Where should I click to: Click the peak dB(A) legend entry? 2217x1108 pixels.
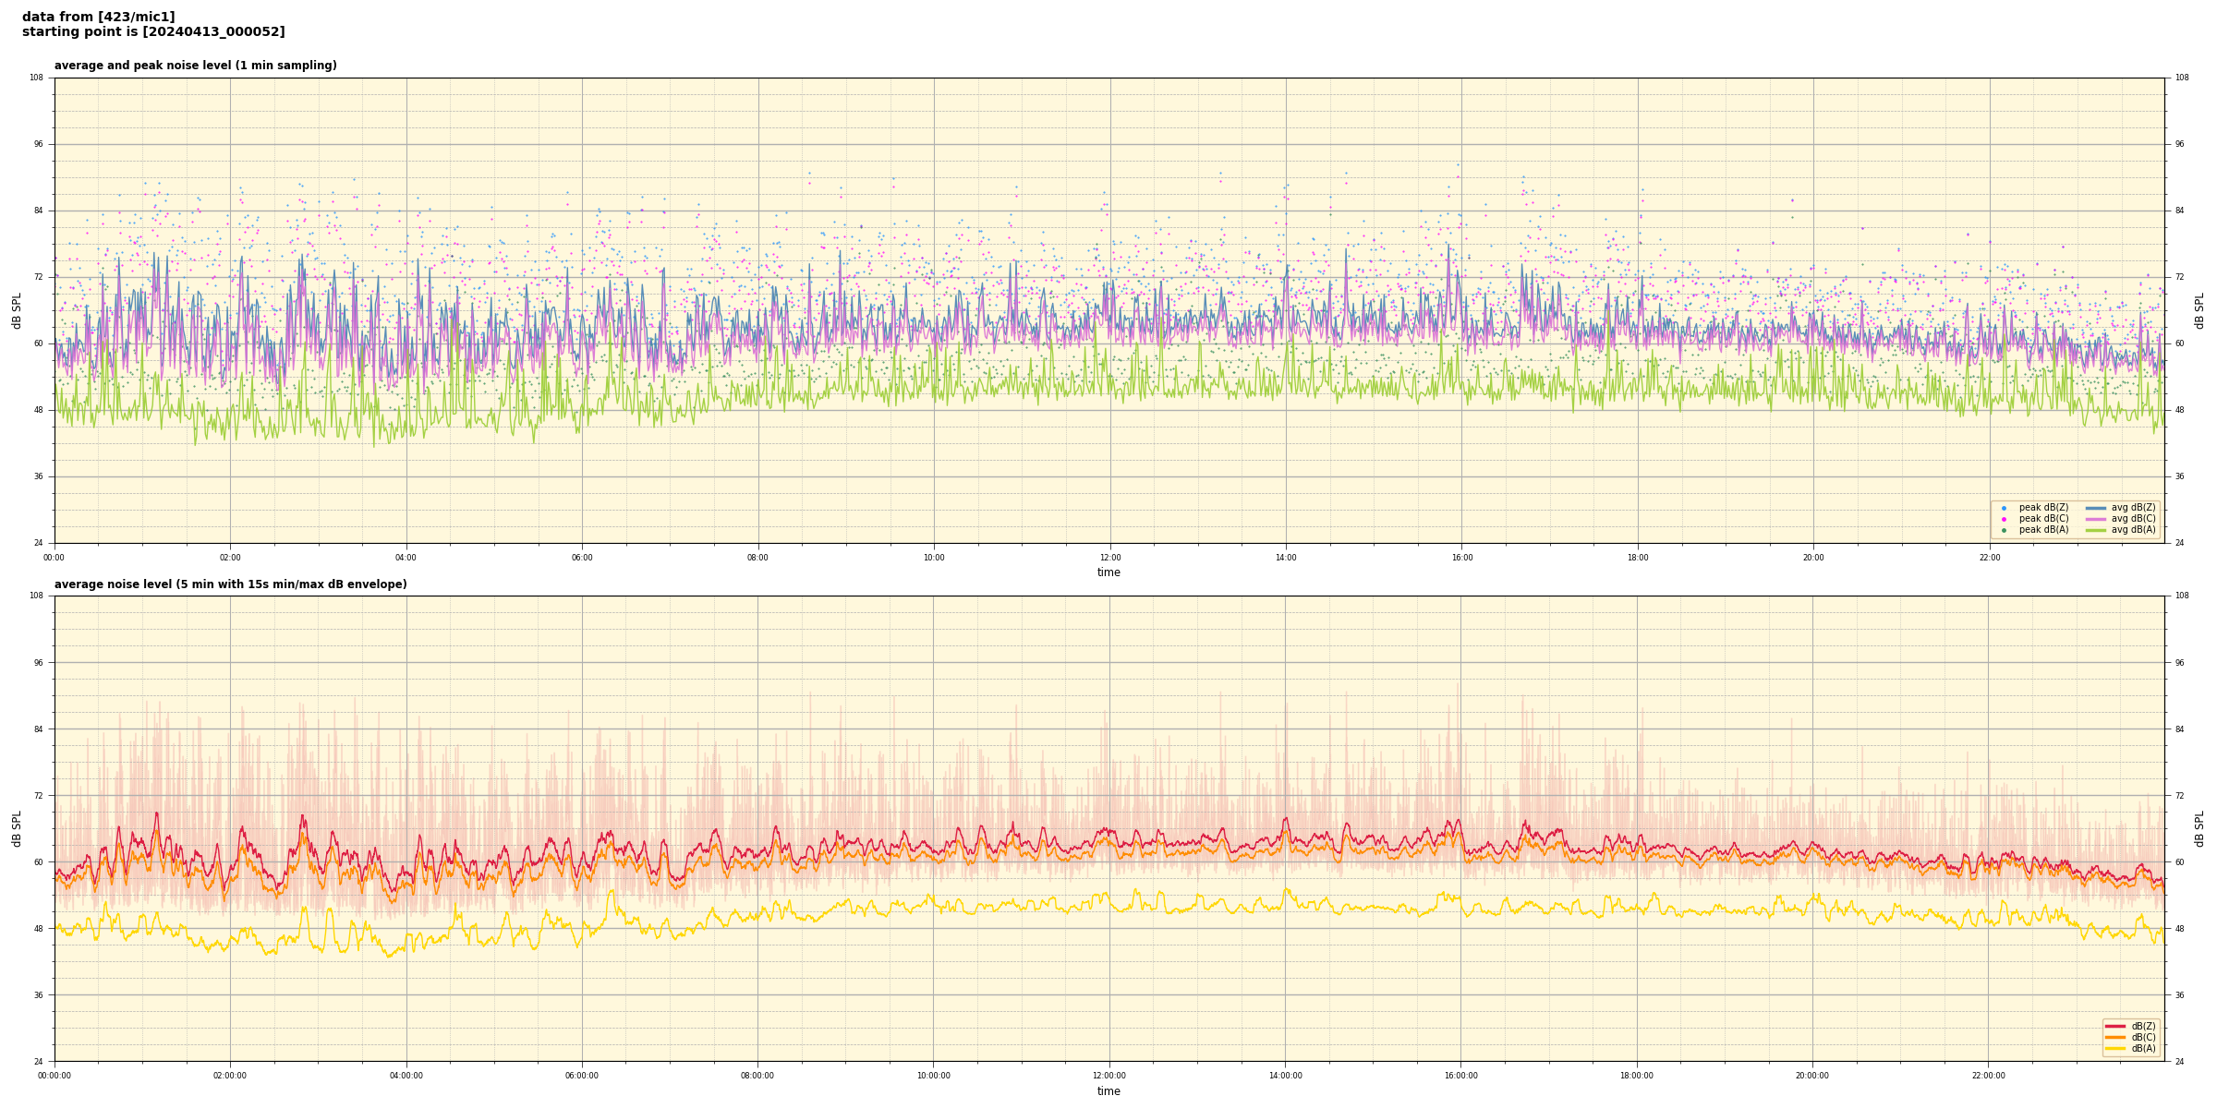[x=2043, y=530]
